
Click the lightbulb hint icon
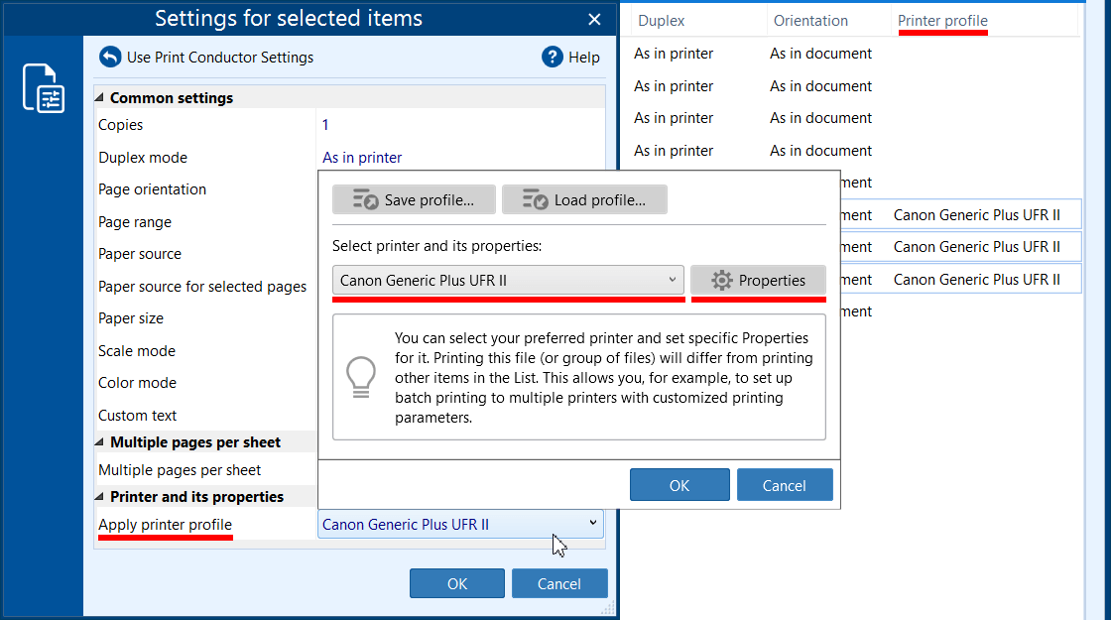[360, 377]
